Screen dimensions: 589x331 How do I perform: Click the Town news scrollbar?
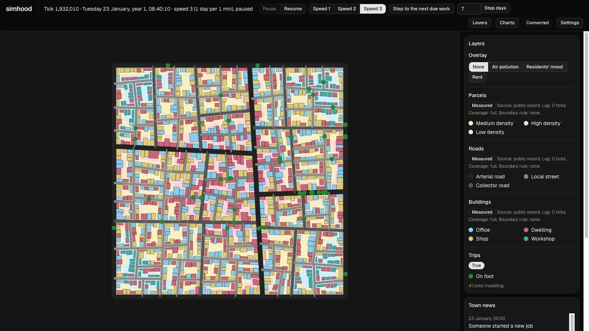572,322
